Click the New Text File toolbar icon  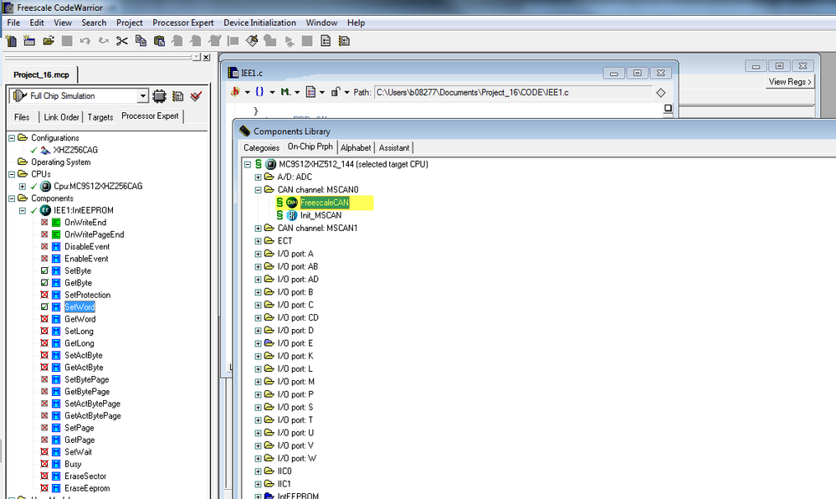pos(11,41)
